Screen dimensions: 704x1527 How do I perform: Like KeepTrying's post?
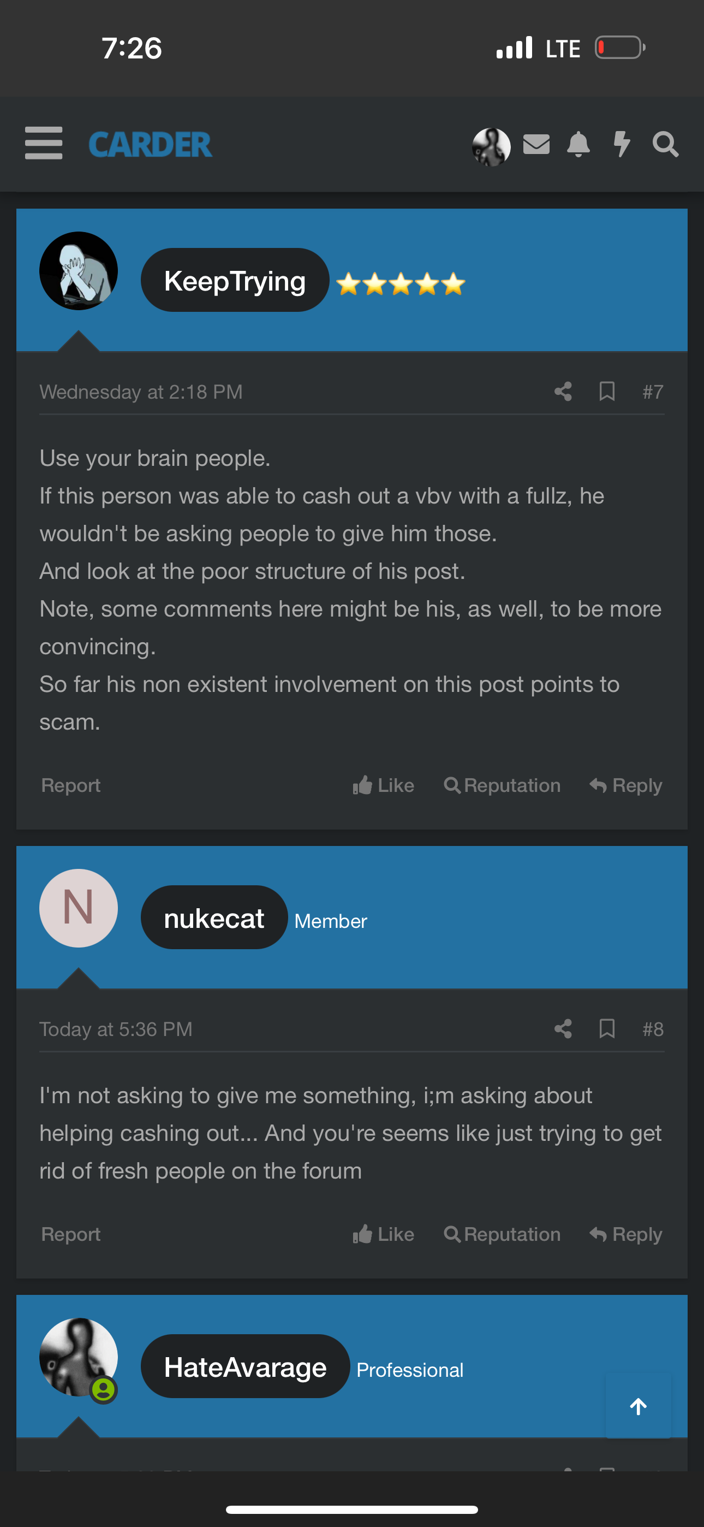coord(384,785)
